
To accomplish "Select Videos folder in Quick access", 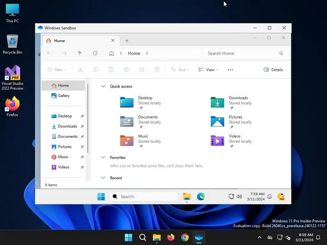I will pyautogui.click(x=232, y=141).
